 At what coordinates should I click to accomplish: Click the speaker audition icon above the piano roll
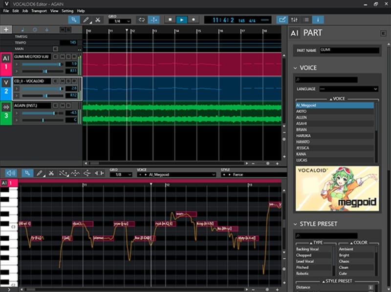pos(11,173)
